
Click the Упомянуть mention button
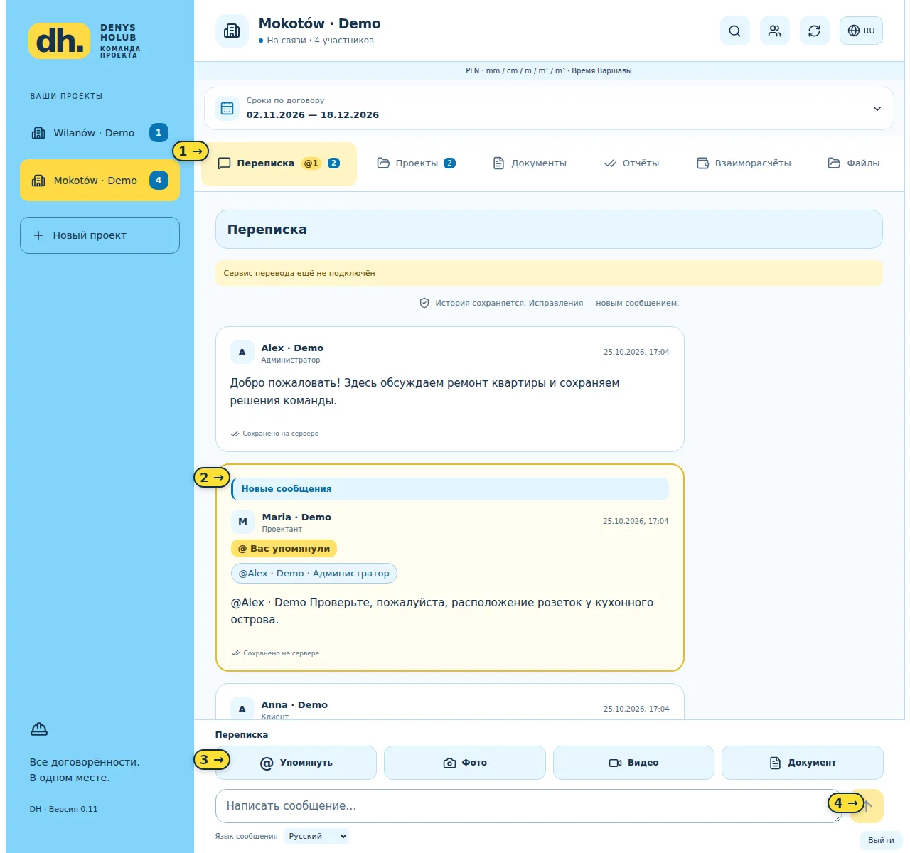coord(296,763)
